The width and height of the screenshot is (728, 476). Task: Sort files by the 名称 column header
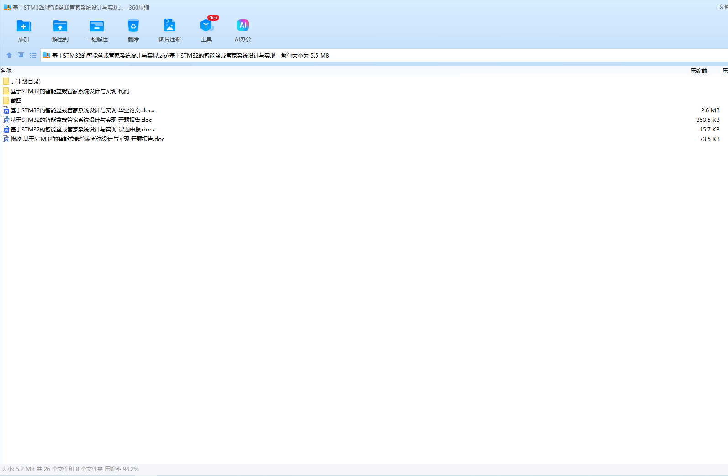click(6, 71)
